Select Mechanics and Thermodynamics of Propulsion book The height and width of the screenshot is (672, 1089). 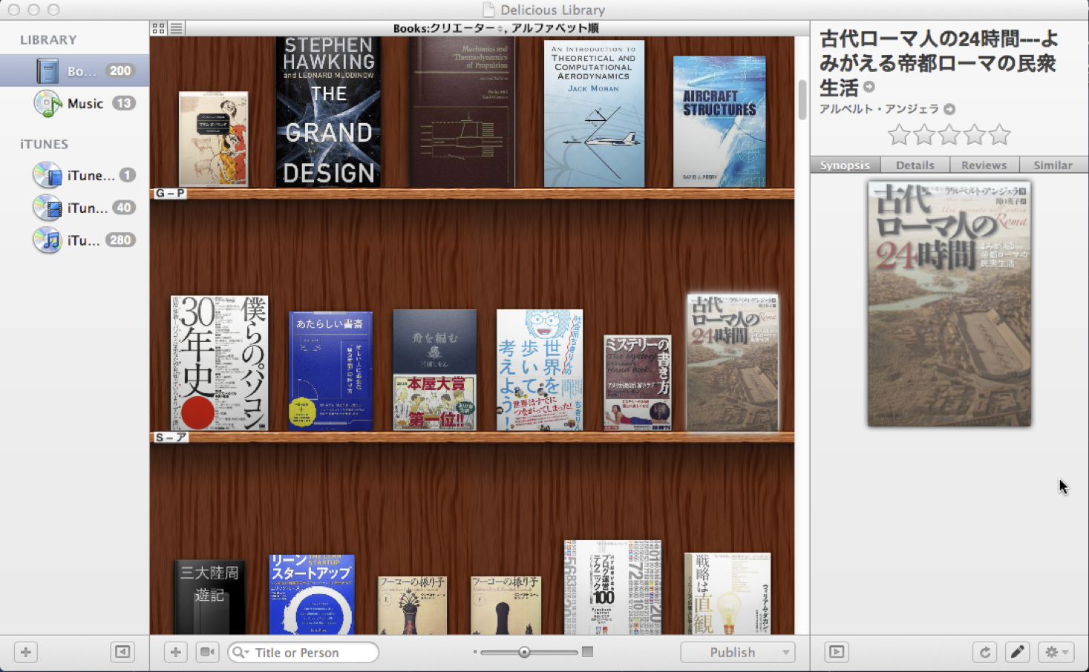pyautogui.click(x=462, y=112)
